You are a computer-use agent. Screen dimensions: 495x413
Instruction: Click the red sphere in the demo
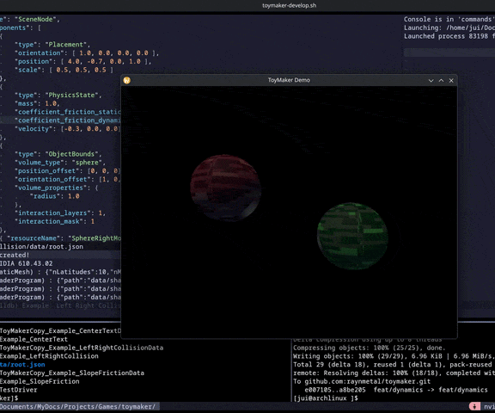tap(225, 188)
